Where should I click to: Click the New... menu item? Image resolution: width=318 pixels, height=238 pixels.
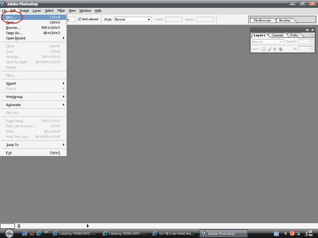point(11,17)
